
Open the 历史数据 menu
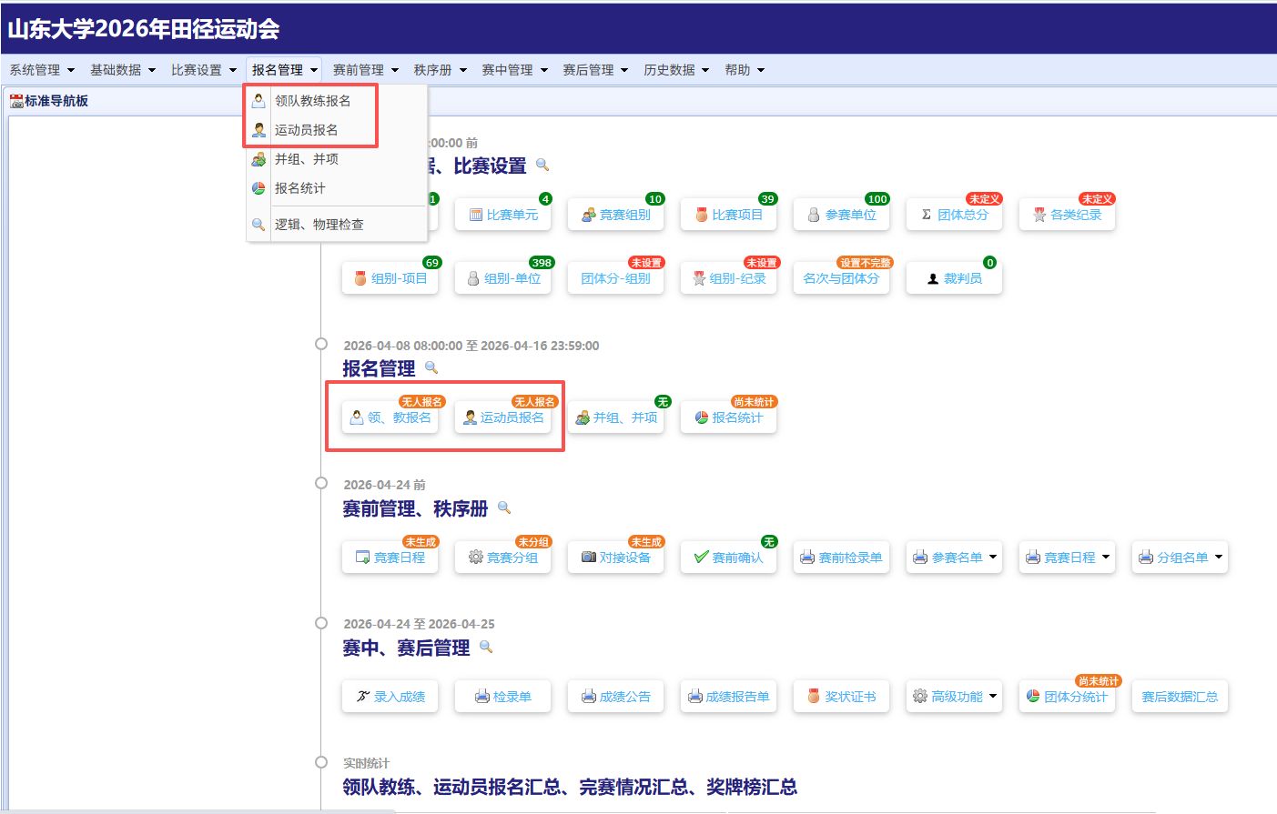pos(676,70)
